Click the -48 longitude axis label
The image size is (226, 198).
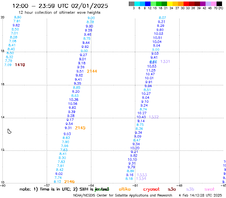point(180,186)
